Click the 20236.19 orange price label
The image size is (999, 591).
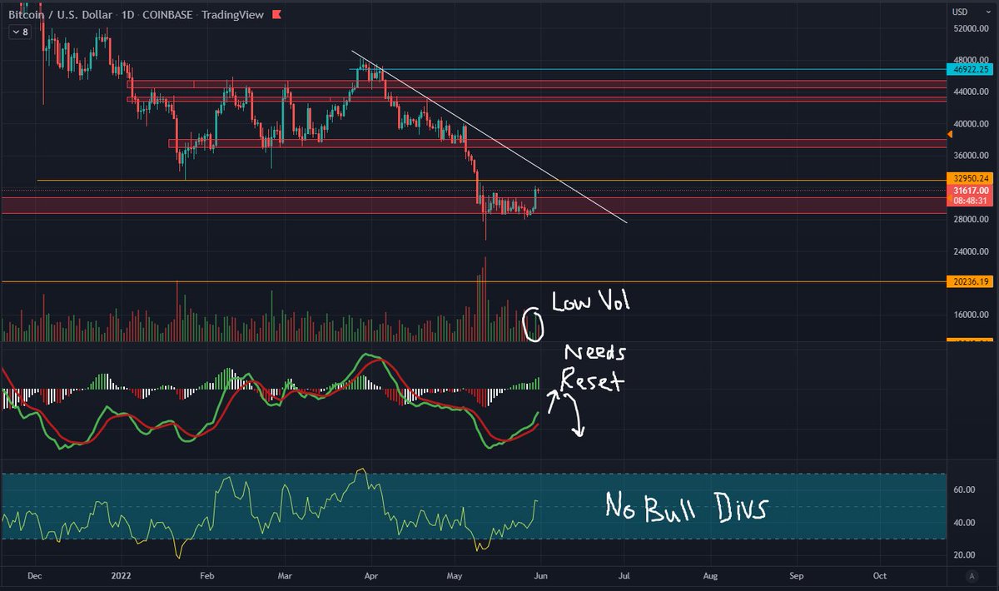(969, 282)
